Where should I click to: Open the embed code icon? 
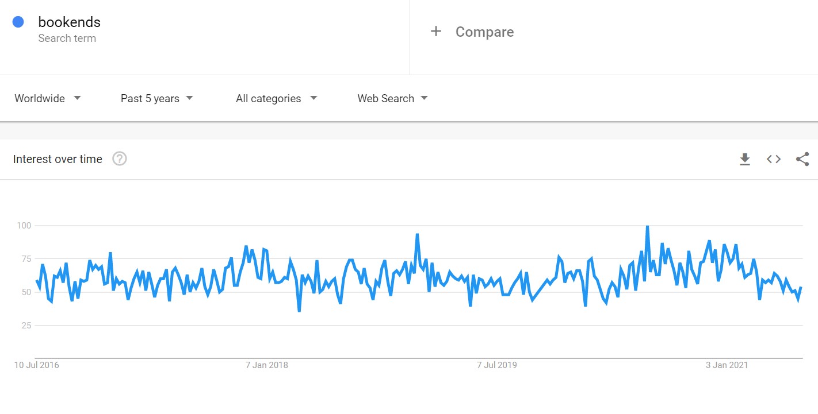[774, 159]
